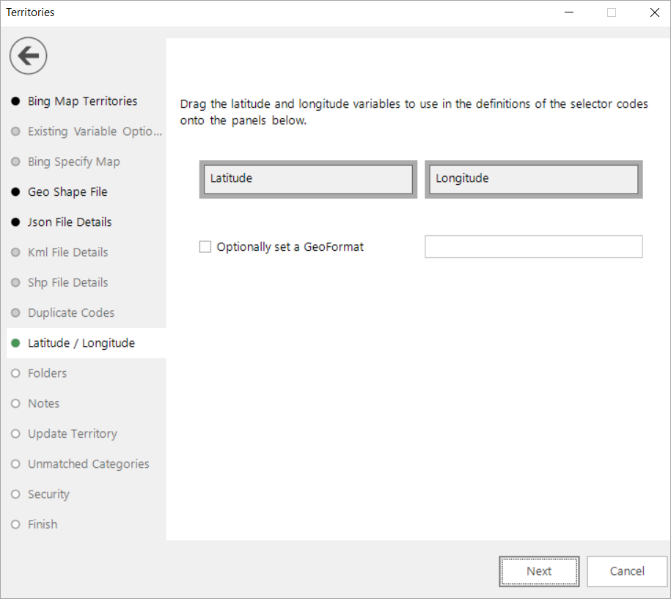Click the Cancel button

627,571
